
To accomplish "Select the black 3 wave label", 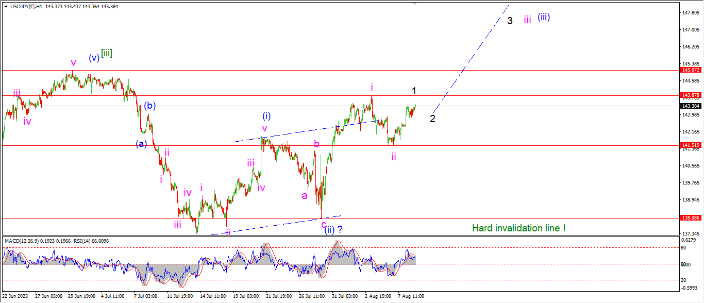I will pos(510,21).
